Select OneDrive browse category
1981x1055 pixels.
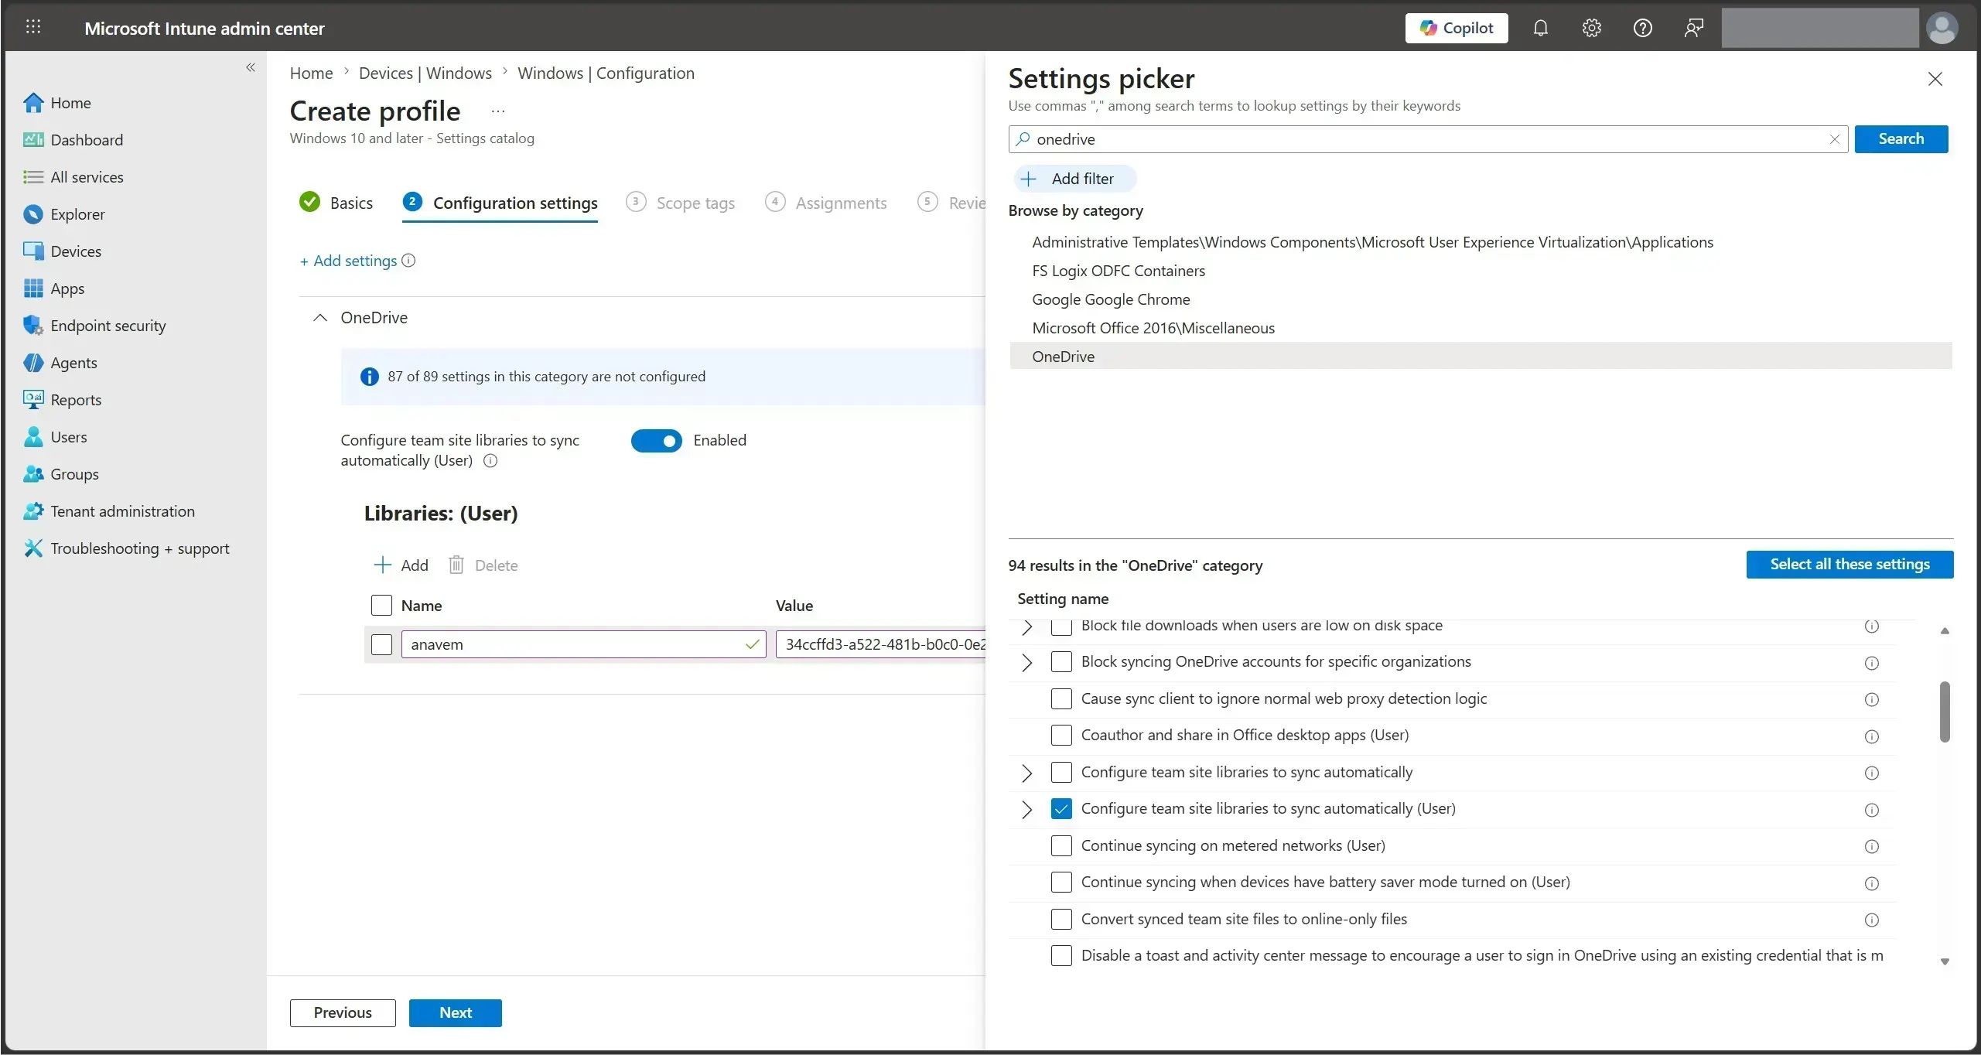(x=1481, y=357)
